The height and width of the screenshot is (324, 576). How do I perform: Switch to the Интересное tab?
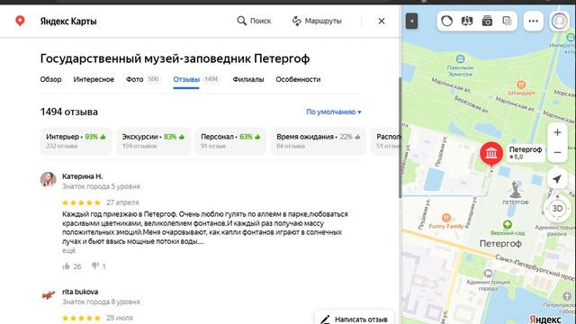(94, 79)
